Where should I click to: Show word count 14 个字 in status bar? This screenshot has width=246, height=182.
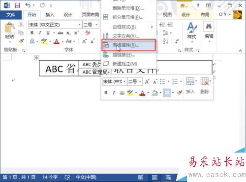[50, 177]
